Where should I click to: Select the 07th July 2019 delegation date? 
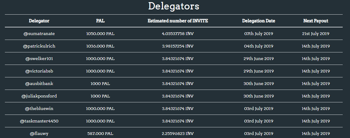tap(258, 34)
